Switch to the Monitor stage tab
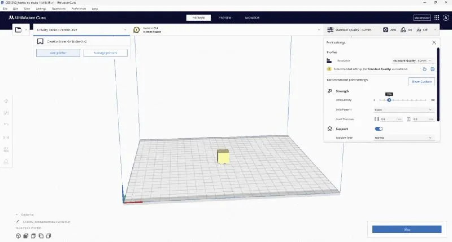Viewport: 452px width, 242px height. (252, 18)
